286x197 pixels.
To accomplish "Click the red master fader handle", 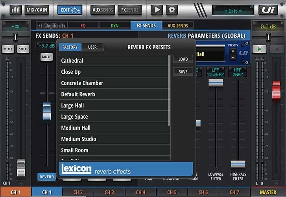I will (x=276, y=91).
